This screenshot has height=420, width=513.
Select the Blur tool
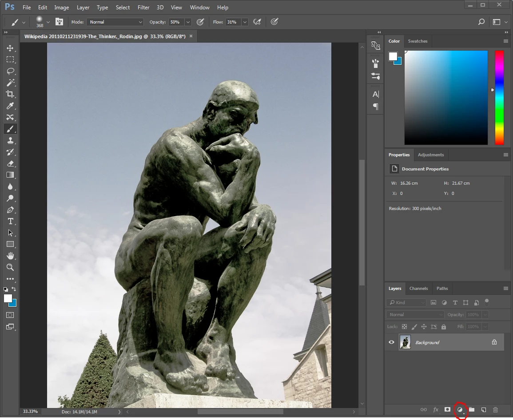click(x=10, y=186)
